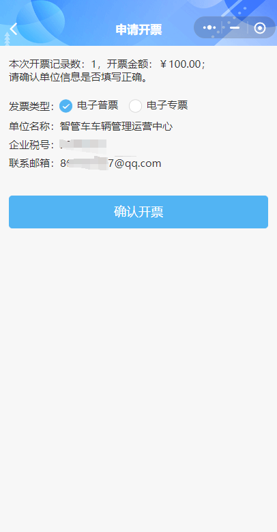Go back using the header arrow
The width and height of the screenshot is (277, 532).
[14, 29]
